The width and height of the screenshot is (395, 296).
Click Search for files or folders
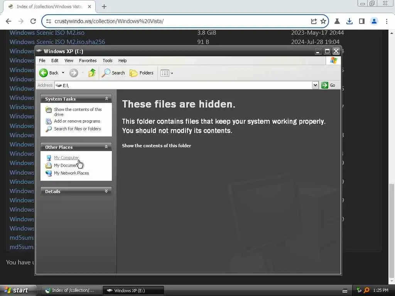77,129
